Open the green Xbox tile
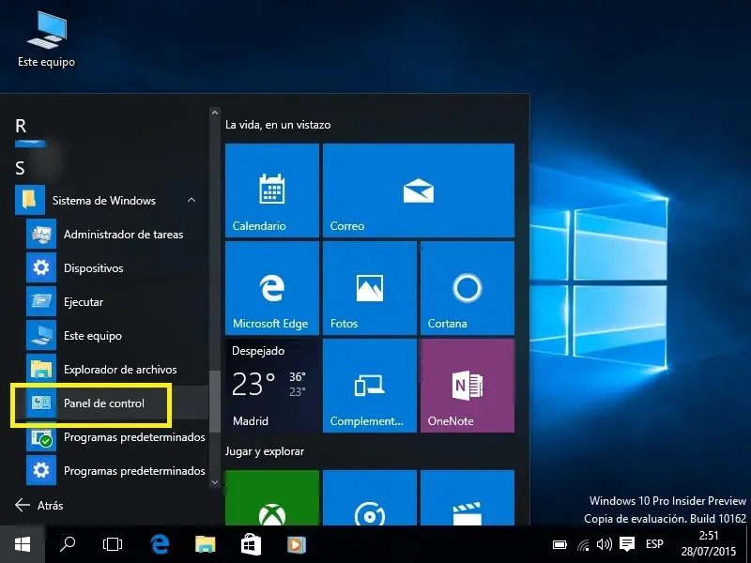Viewport: 751px width, 563px height. click(272, 498)
